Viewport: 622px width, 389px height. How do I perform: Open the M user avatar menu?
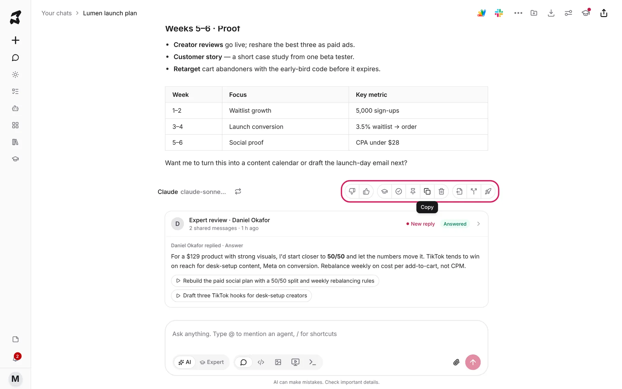[x=15, y=379]
